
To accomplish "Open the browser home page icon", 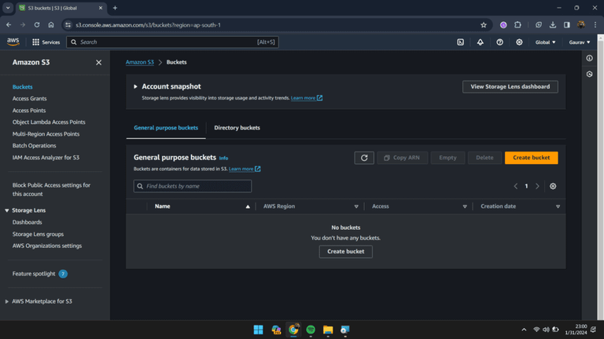I will [x=51, y=25].
